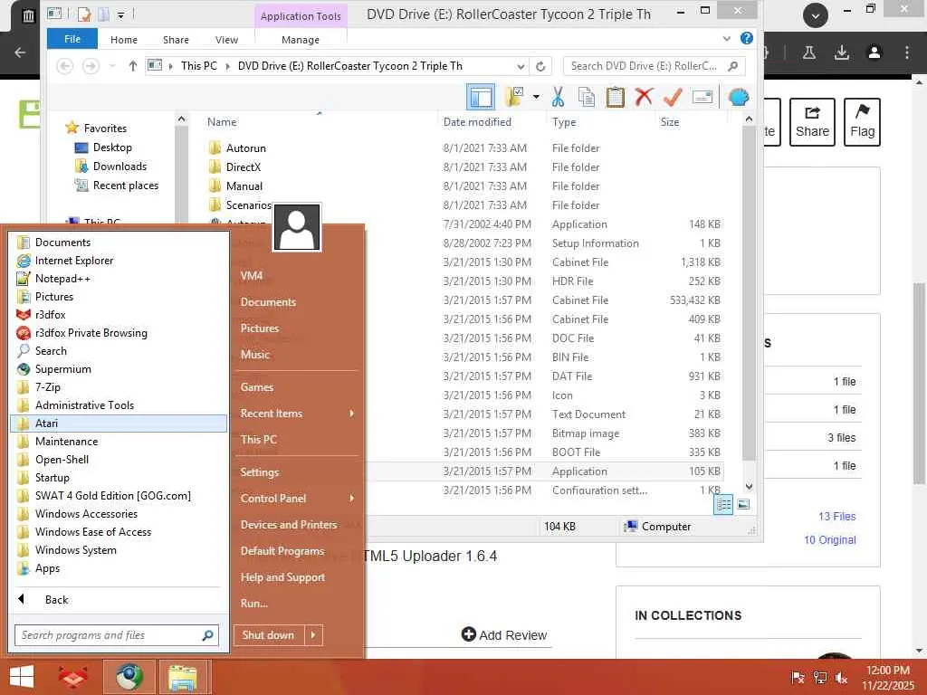Viewport: 927px width, 695px height.
Task: Click Run... in the Start menu
Action: (254, 604)
